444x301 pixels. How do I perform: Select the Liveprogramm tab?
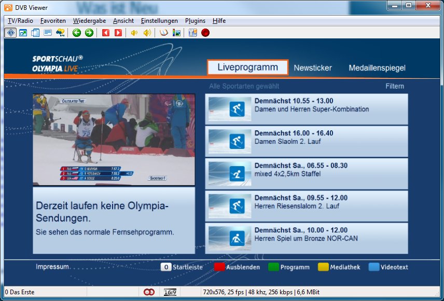[247, 67]
